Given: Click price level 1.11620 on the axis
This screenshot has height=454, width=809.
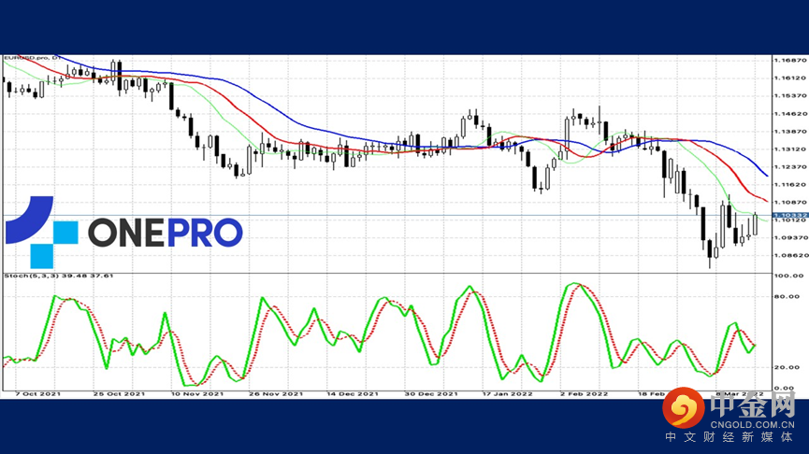Looking at the screenshot, I should click(790, 184).
